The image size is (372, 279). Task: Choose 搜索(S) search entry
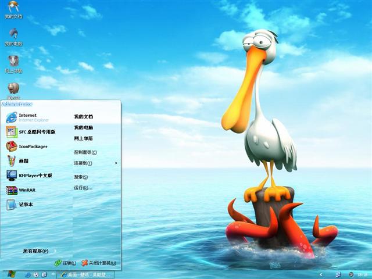coord(81,177)
